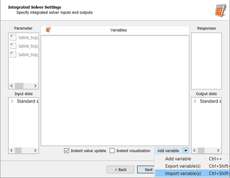Open the Add variable dropdown arrow

coord(186,151)
